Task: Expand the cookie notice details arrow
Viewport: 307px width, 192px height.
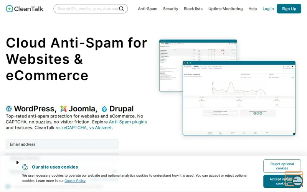Action: (17, 162)
